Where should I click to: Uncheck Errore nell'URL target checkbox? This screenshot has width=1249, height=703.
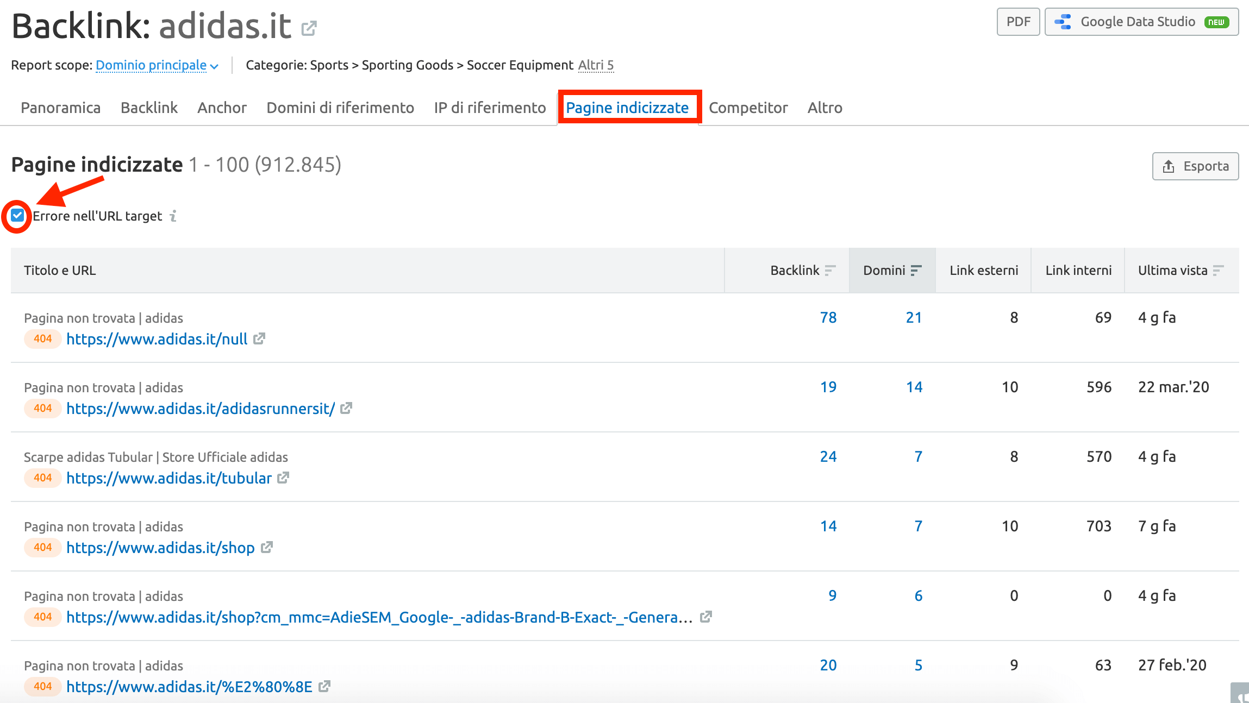17,216
